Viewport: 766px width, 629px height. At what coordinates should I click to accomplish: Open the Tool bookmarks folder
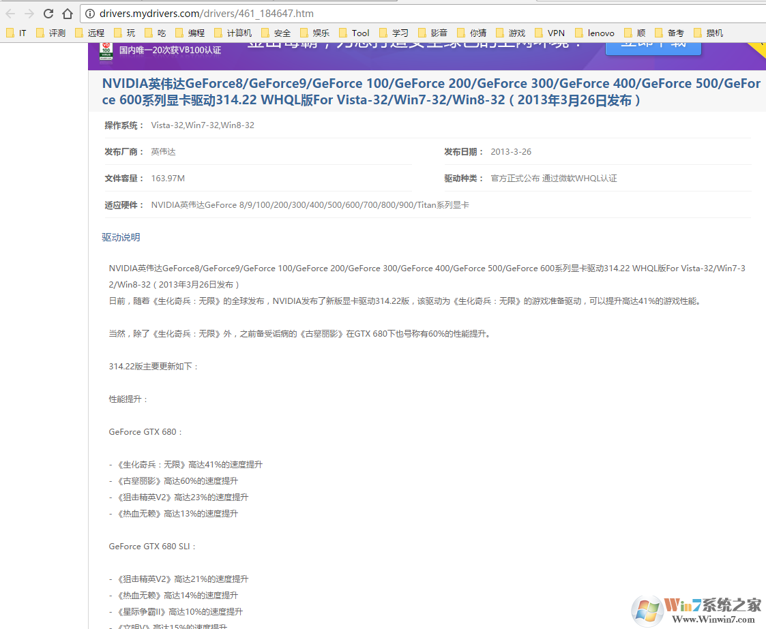tap(354, 33)
